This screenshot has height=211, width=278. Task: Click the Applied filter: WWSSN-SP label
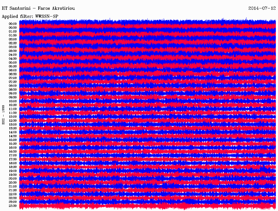pos(30,17)
